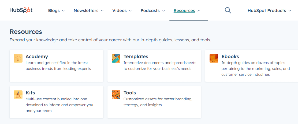Open the Ebooks heading link
The height and width of the screenshot is (124, 298).
[230, 57]
